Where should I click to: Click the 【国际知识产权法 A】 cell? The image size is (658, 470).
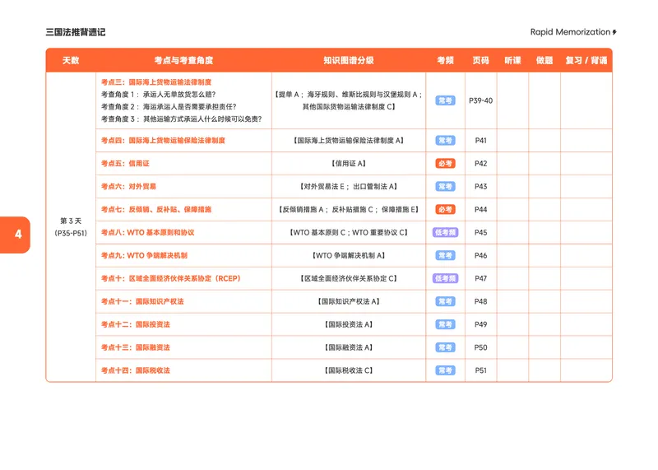[x=349, y=301]
